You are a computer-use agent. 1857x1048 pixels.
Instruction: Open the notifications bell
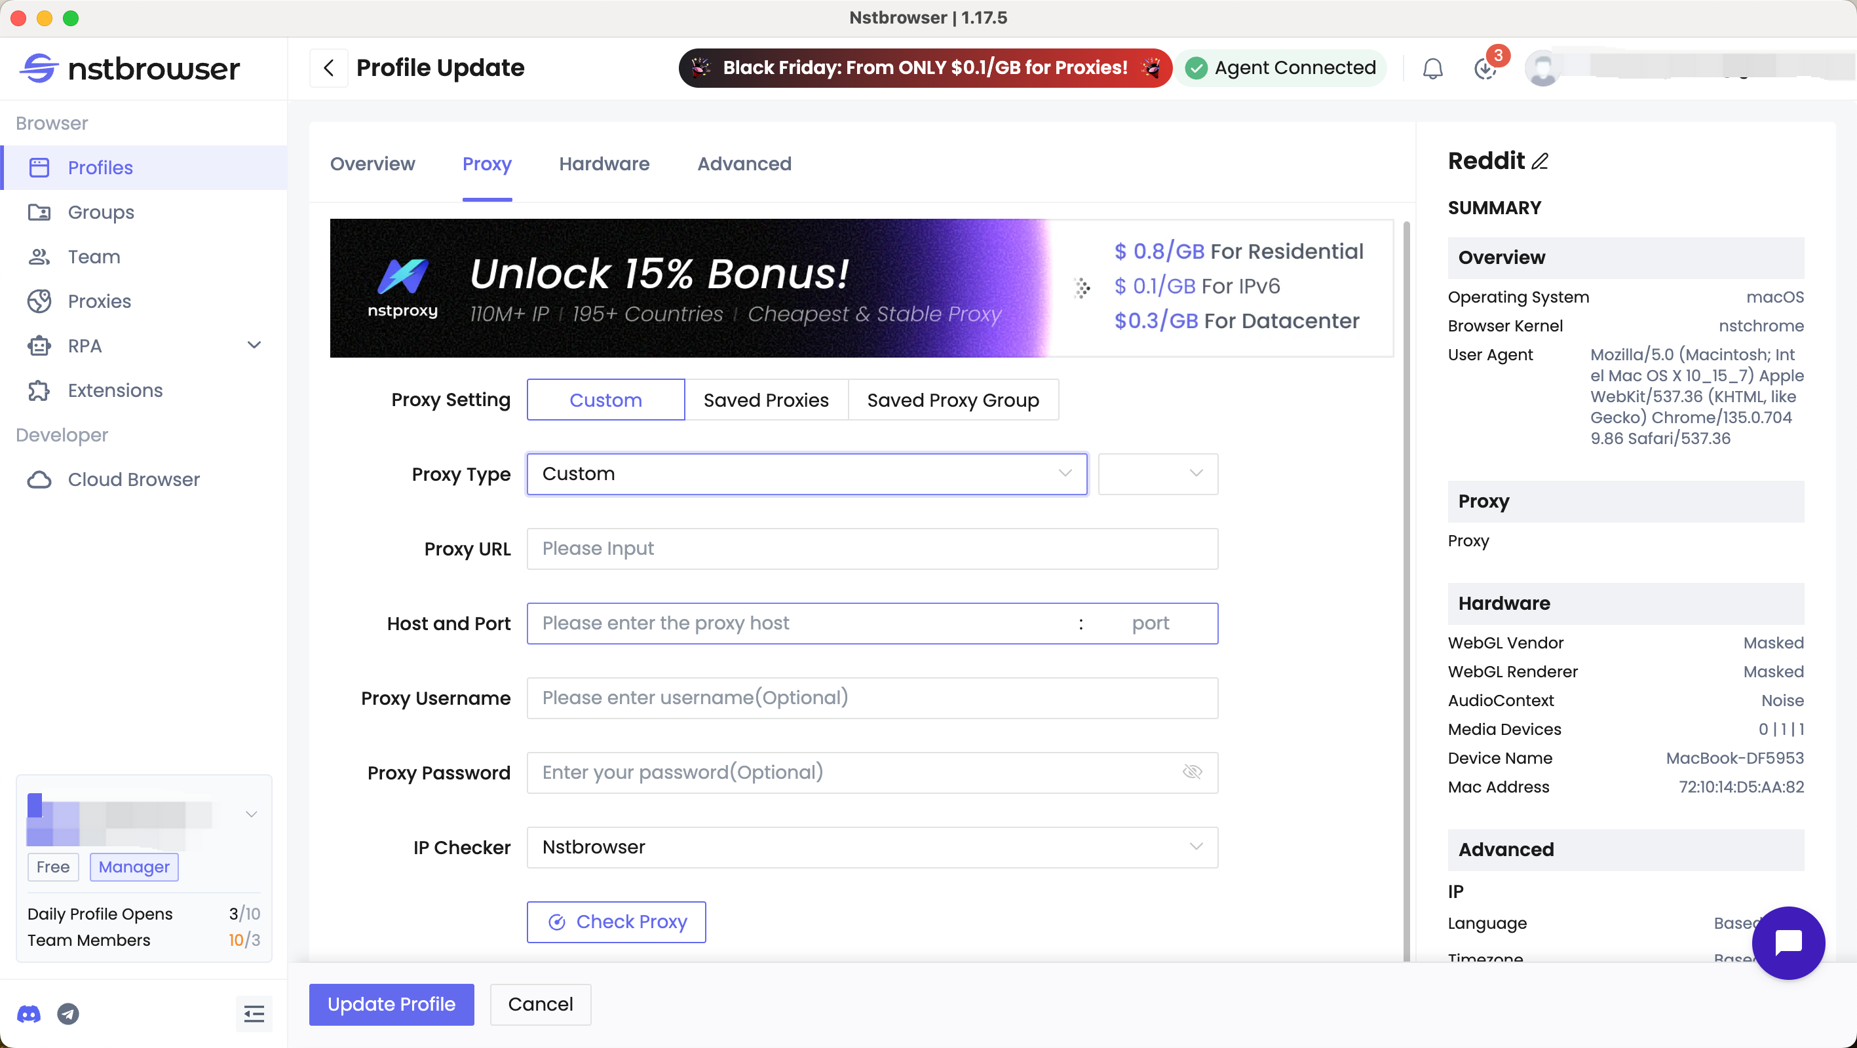point(1432,69)
